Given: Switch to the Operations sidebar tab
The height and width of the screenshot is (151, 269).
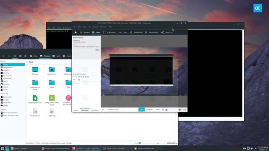Looking at the screenshot, I should (95, 110).
